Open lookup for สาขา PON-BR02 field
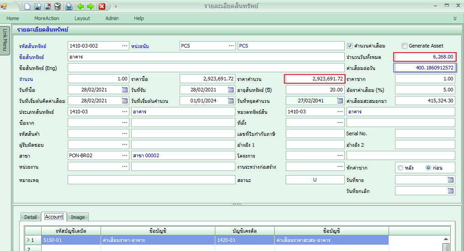The height and width of the screenshot is (251, 464). pos(125,155)
